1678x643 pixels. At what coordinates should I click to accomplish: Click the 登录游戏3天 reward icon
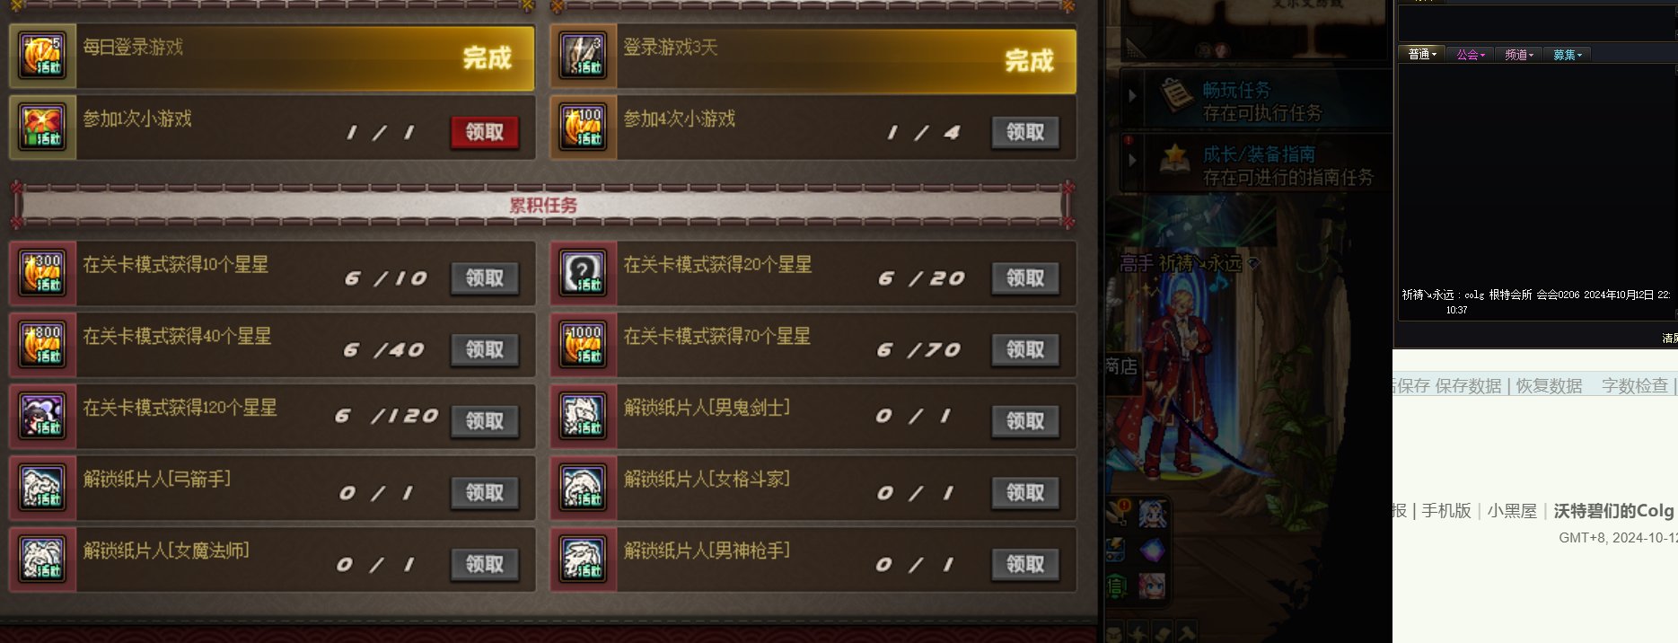point(584,57)
